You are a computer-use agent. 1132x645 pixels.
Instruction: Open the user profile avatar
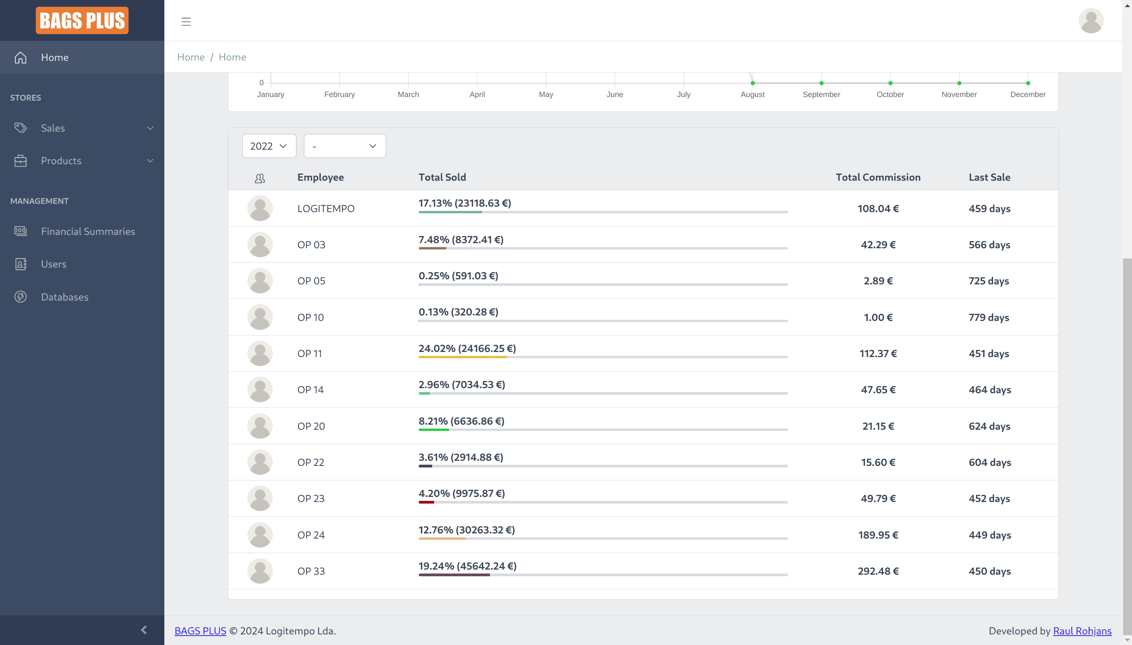pyautogui.click(x=1091, y=21)
